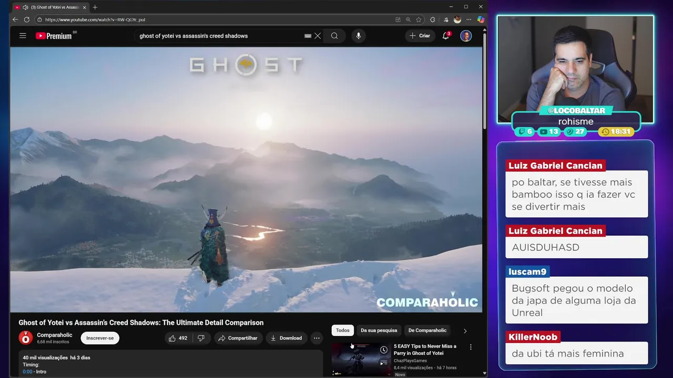The image size is (673, 378).
Task: Click the Twitch counter showing 6
Action: [526, 132]
